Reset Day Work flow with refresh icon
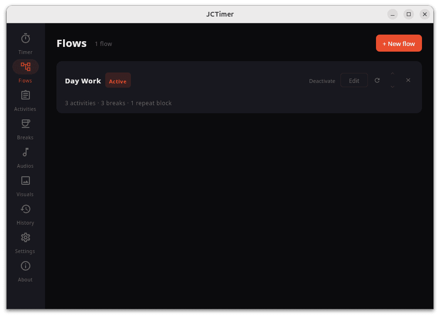This screenshot has height=317, width=440. click(x=377, y=81)
